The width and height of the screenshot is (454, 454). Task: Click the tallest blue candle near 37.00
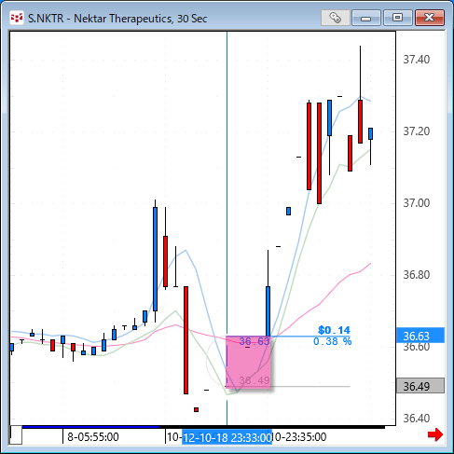(155, 259)
